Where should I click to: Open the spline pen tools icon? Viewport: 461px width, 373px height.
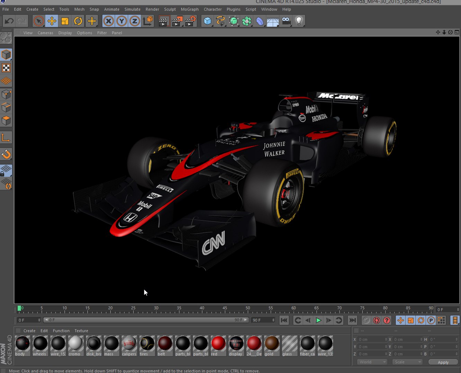[220, 21]
